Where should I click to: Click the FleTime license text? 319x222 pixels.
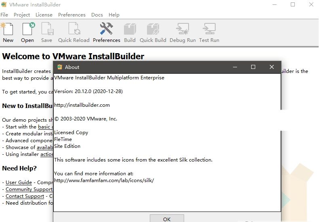point(63,139)
